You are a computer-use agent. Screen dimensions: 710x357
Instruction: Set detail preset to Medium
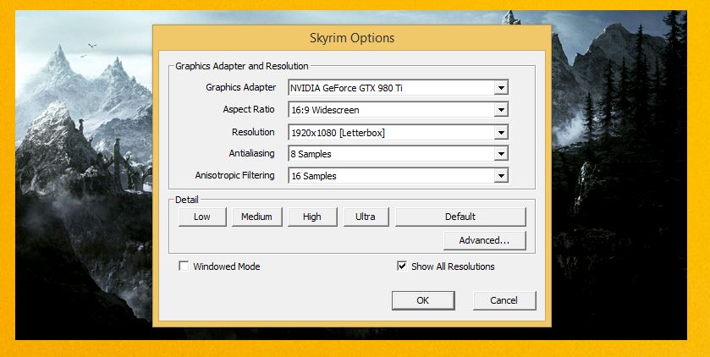pos(256,217)
